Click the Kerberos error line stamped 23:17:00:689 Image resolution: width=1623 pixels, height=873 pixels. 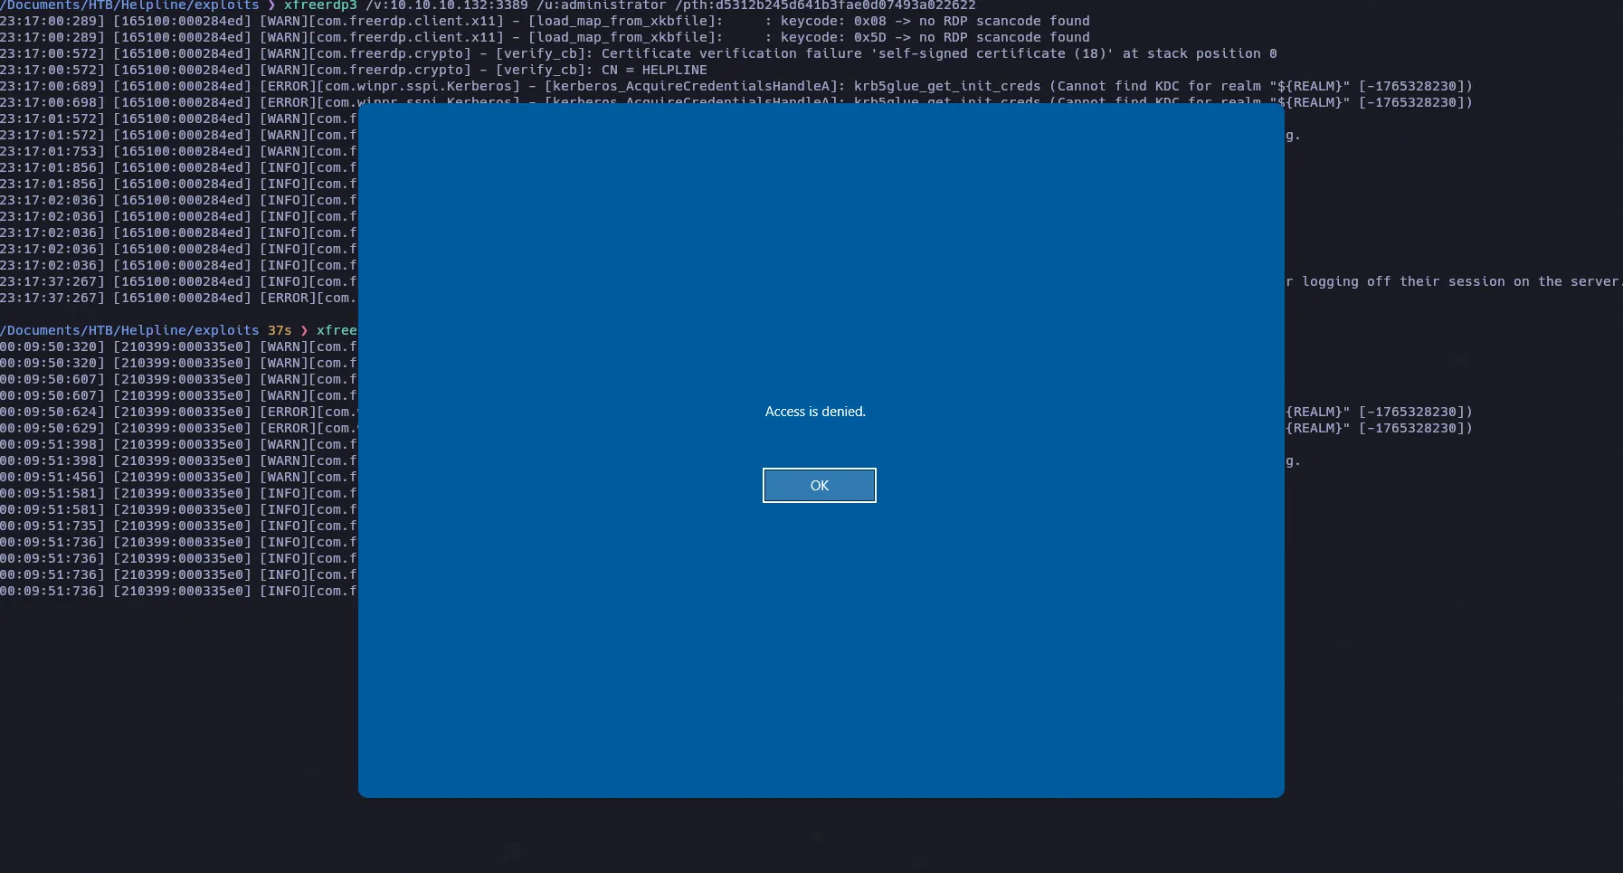pos(736,86)
